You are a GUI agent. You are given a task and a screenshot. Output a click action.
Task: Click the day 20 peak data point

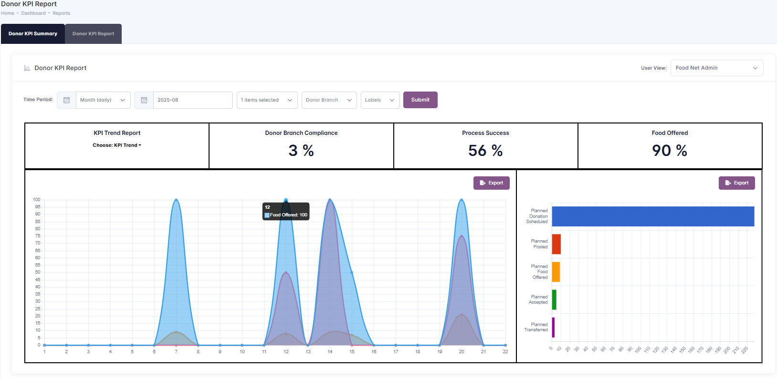[x=462, y=200]
